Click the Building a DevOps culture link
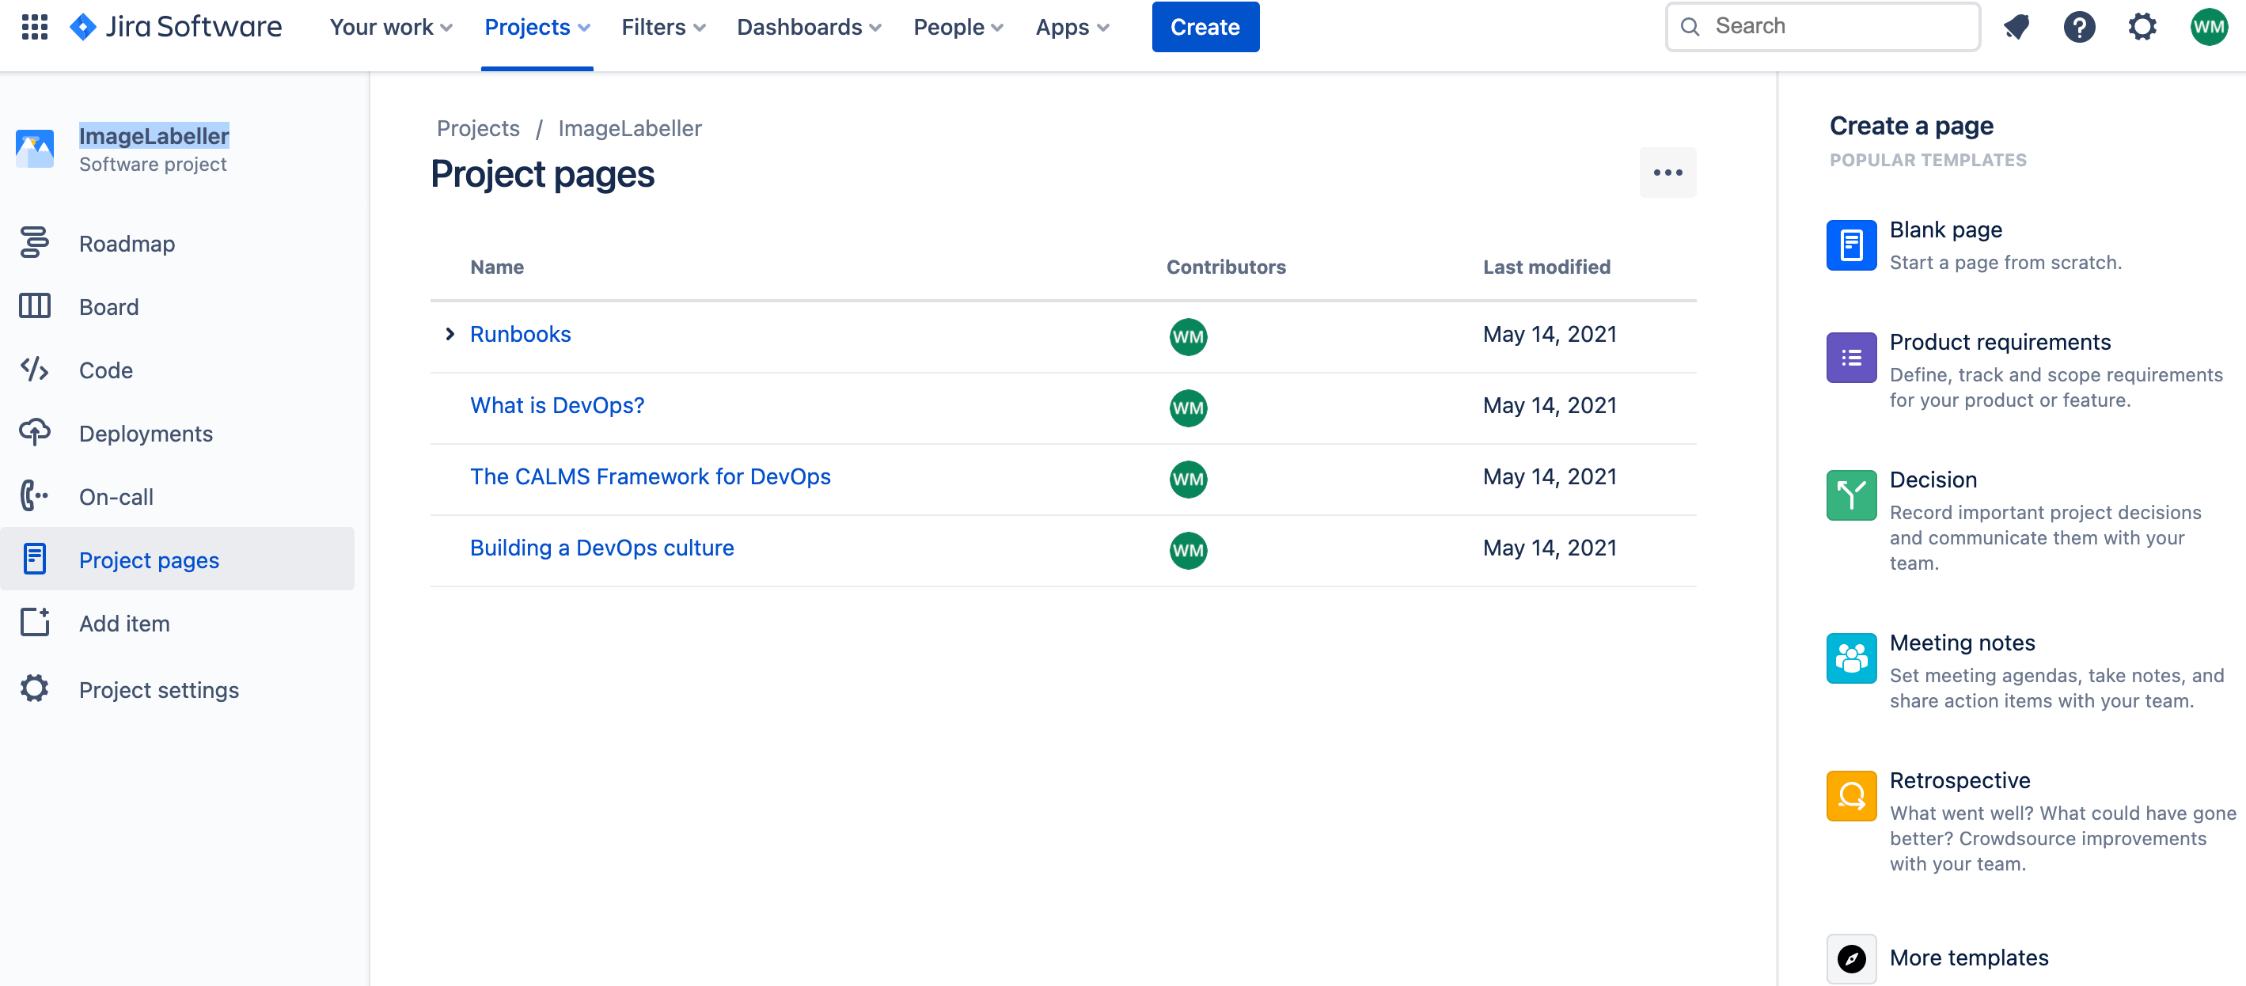 [x=601, y=548]
